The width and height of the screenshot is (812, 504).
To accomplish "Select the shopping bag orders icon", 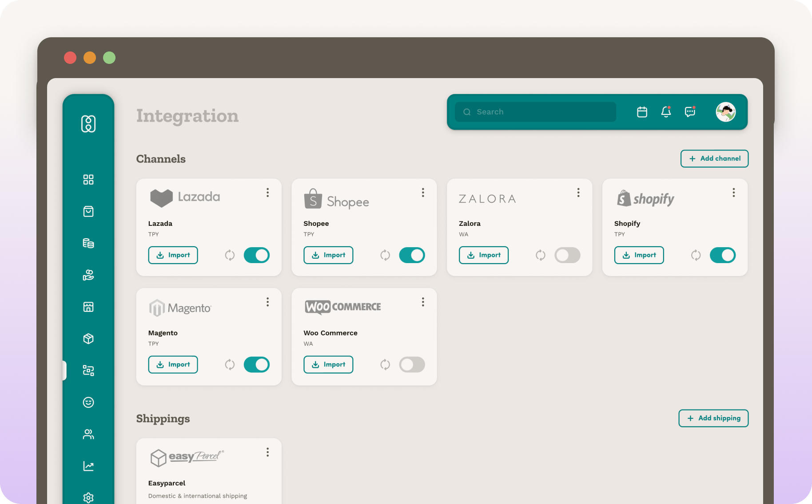I will [88, 212].
